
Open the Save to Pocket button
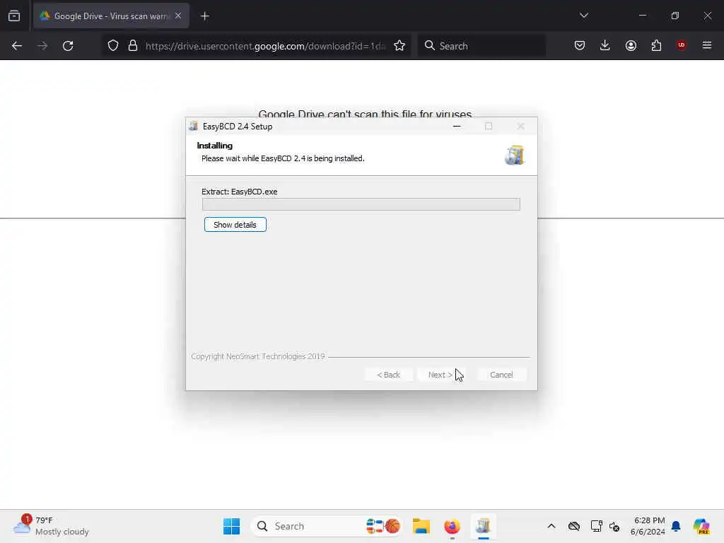click(580, 45)
